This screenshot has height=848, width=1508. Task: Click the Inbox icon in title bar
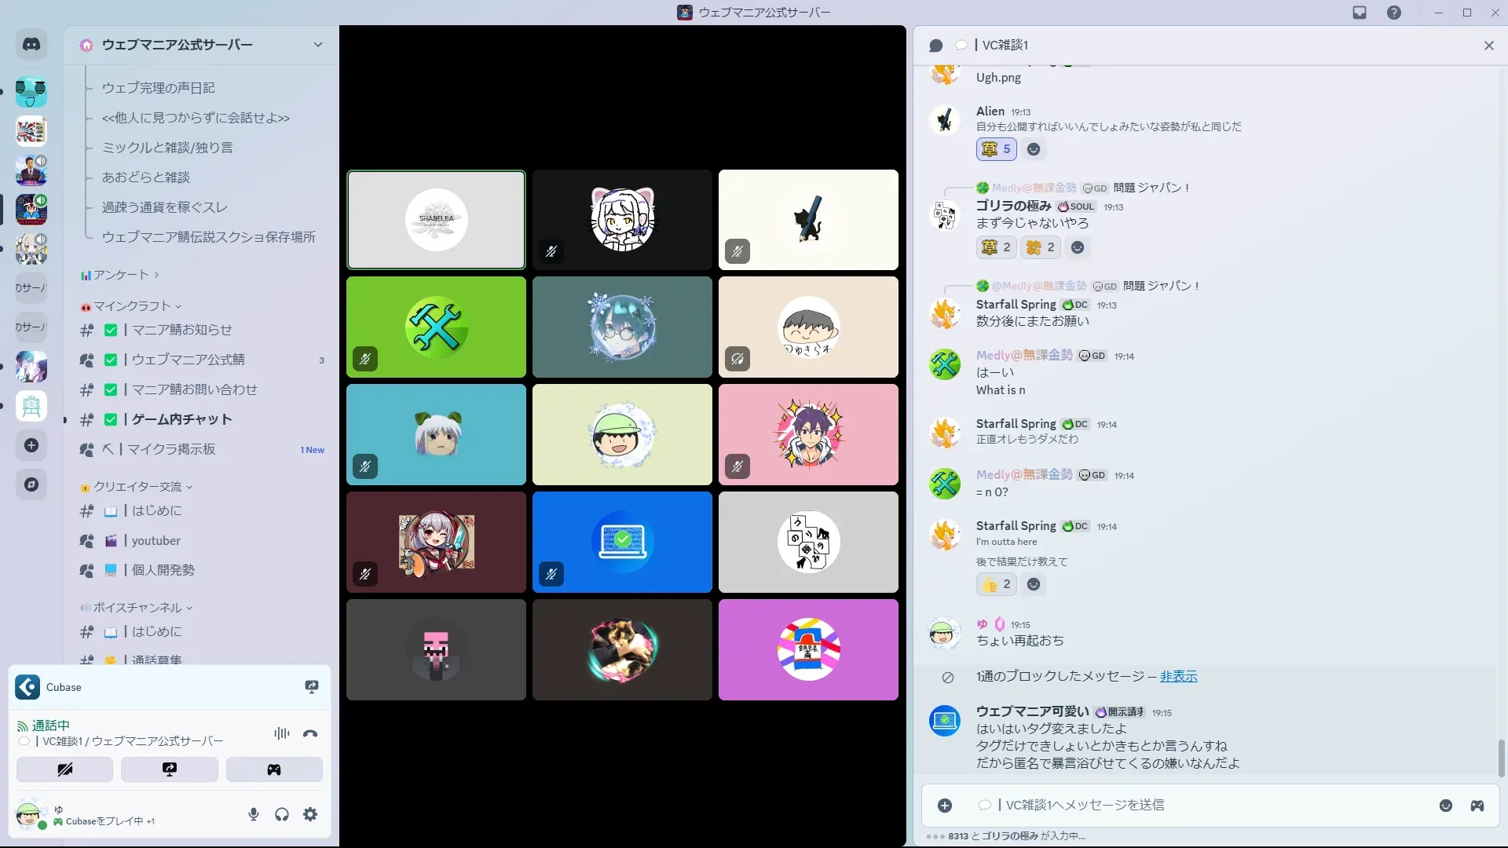[1360, 13]
